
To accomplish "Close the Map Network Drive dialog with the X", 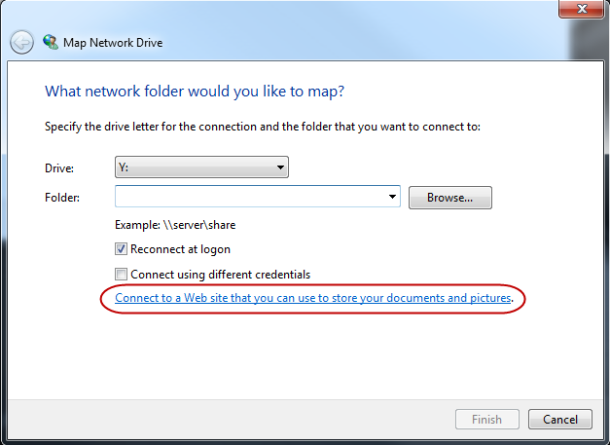I will (x=582, y=9).
